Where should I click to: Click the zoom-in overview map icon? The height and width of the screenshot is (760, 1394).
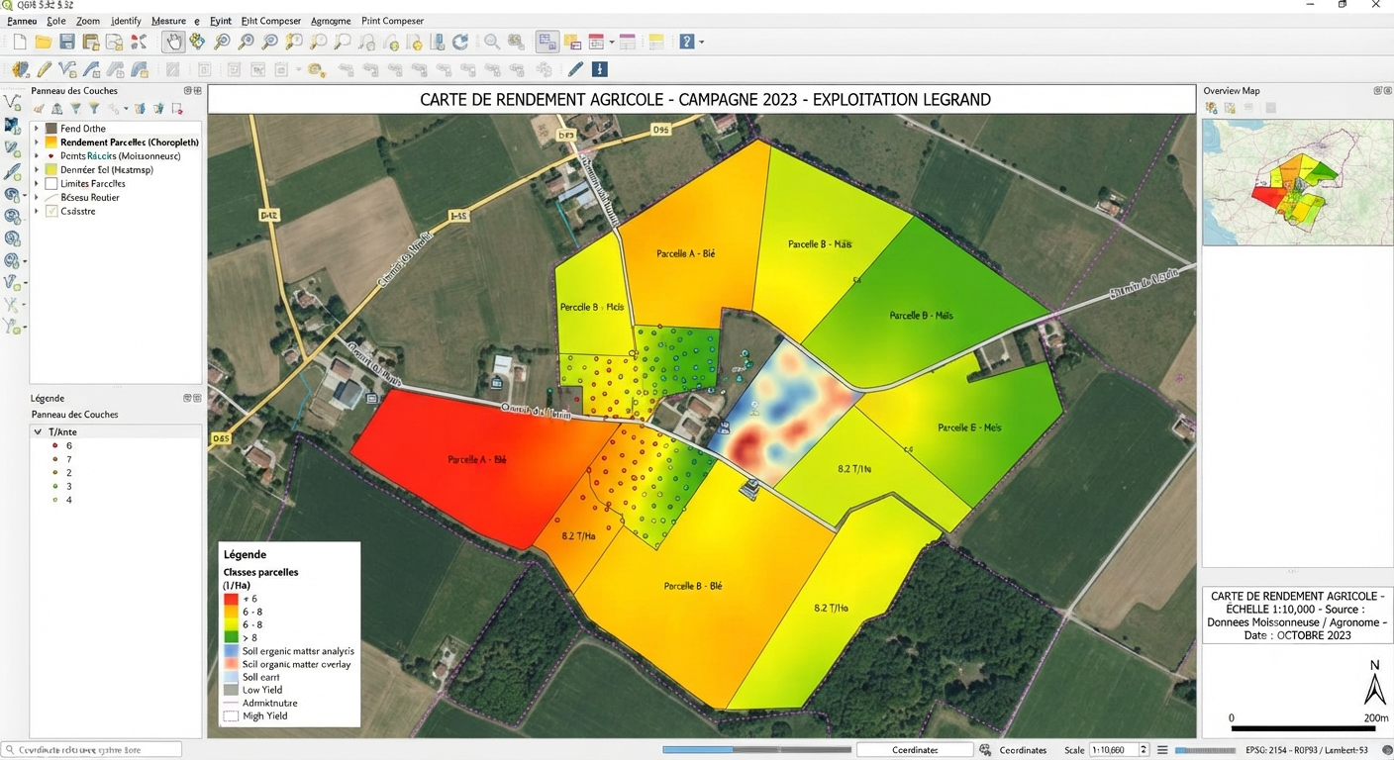[1211, 108]
